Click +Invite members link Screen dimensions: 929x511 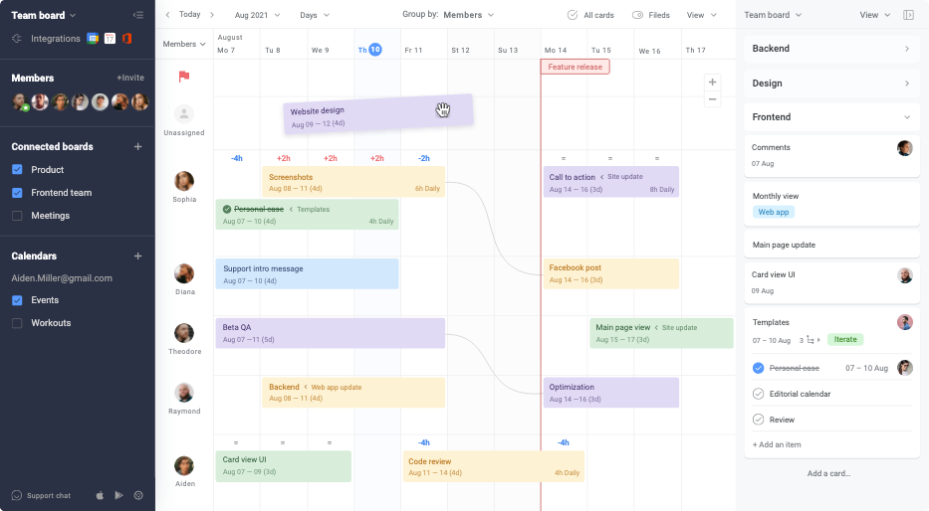130,78
